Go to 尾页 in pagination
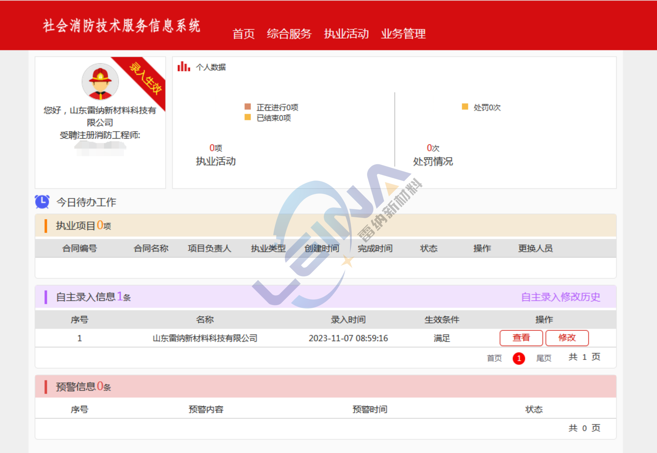Image resolution: width=657 pixels, height=453 pixels. 544,358
